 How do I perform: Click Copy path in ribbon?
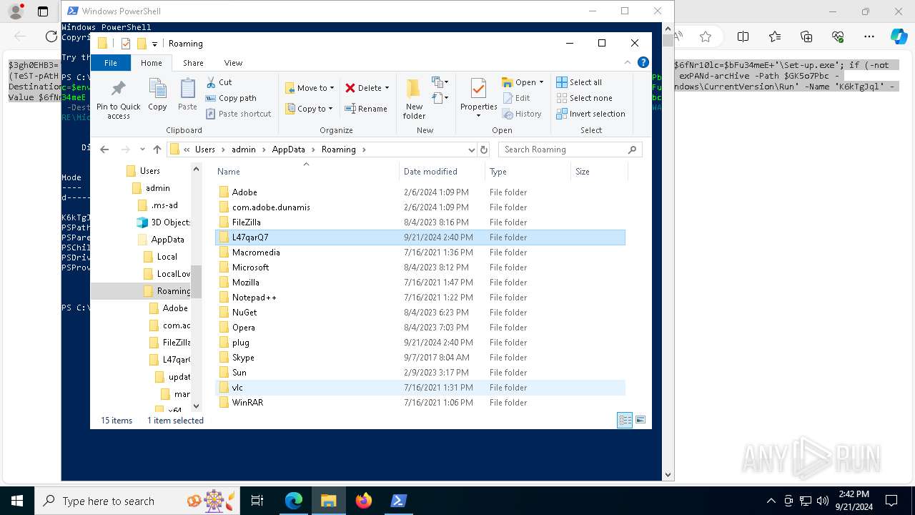[231, 98]
